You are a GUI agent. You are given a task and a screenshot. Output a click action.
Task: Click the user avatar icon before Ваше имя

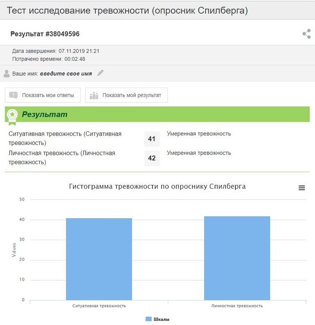(7, 73)
